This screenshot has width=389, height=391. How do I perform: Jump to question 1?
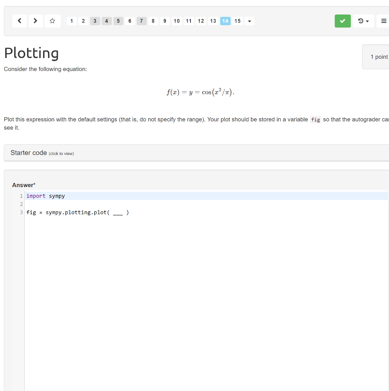click(x=71, y=21)
